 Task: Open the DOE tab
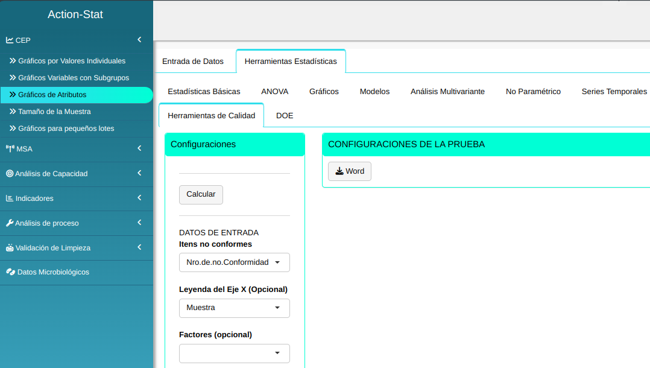(285, 116)
